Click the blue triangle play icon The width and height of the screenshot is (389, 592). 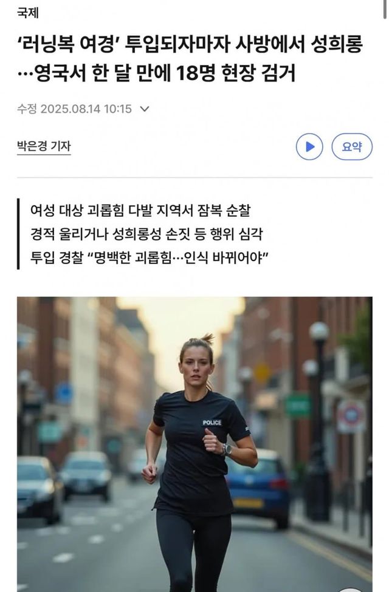tap(310, 146)
